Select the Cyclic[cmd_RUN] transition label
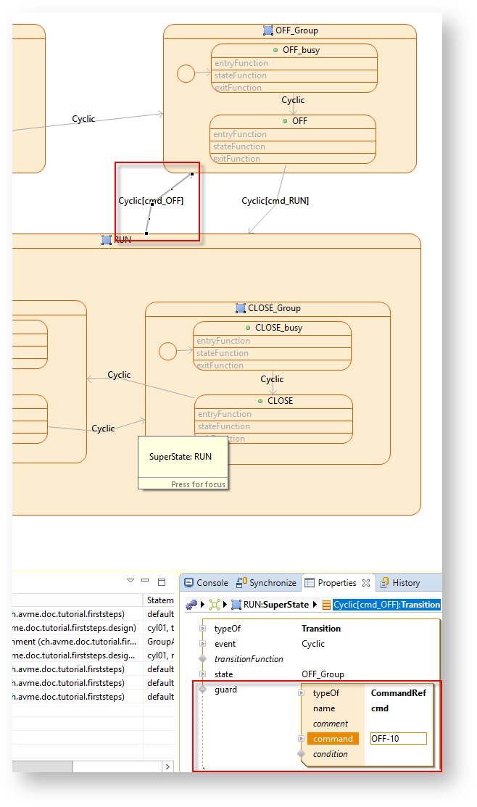 coord(275,201)
